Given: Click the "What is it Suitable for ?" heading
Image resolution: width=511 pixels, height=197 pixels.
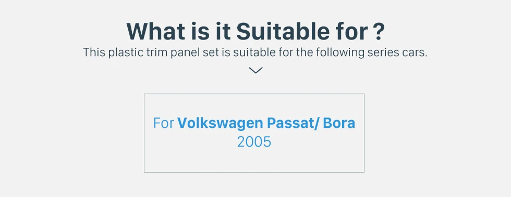Looking at the screenshot, I should (256, 31).
